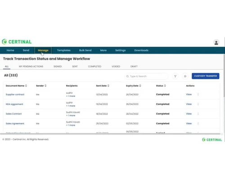Viewport: 225px width, 169px height.
Task: Open the Supplier contract document link
Action: coord(15,95)
